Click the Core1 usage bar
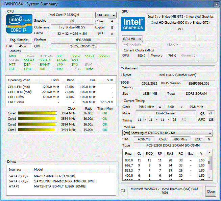 (38, 118)
